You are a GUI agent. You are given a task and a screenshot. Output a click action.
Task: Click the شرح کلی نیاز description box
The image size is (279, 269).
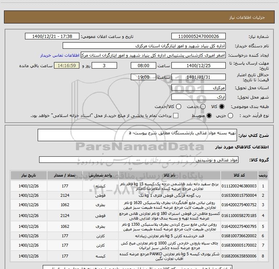click(137, 135)
